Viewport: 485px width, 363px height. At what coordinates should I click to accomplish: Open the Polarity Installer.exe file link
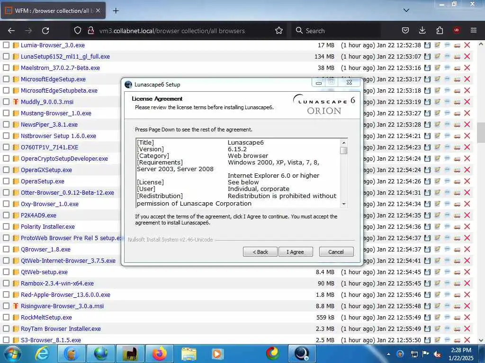click(x=48, y=226)
